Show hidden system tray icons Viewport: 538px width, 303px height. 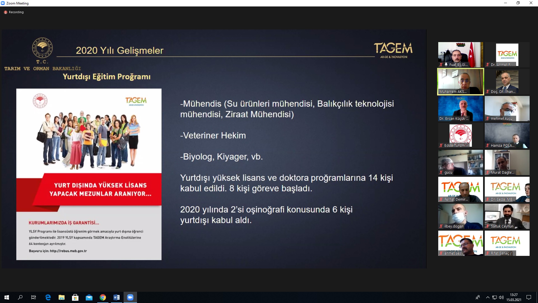(x=488, y=297)
